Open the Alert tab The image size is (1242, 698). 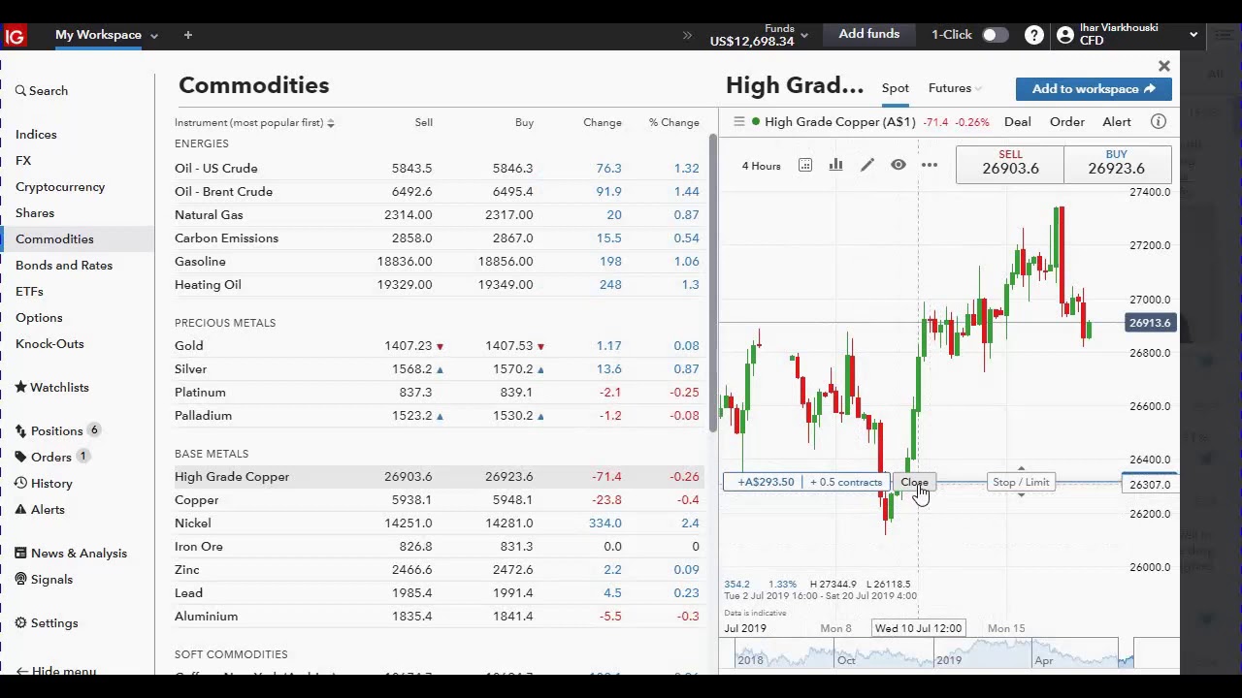pos(1117,122)
